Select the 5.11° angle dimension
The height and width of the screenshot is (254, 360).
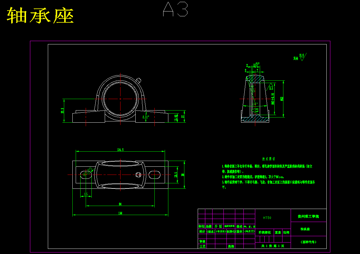coord(146,117)
